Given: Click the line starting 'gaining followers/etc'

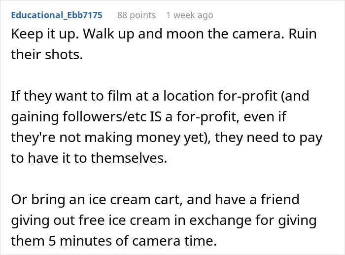Looking at the screenshot, I should point(149,117).
